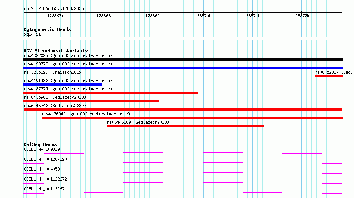The image size is (354, 198).
Task: Open transcript CCBL1|NM_001287390 label
Action: (x=45, y=159)
